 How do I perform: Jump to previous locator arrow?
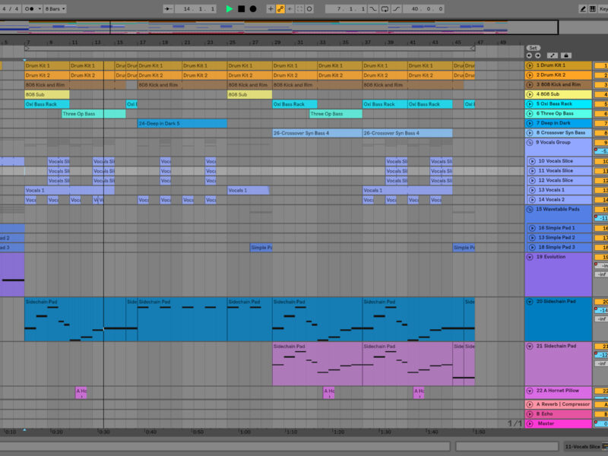[x=529, y=55]
